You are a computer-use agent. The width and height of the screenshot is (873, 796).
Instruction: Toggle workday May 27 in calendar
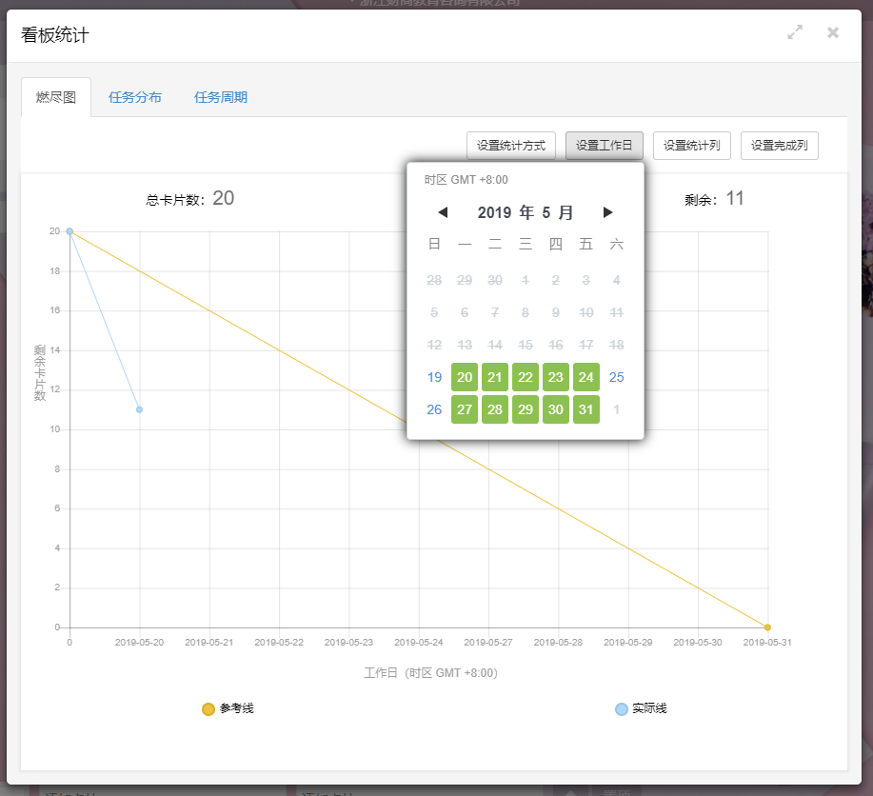pyautogui.click(x=465, y=409)
